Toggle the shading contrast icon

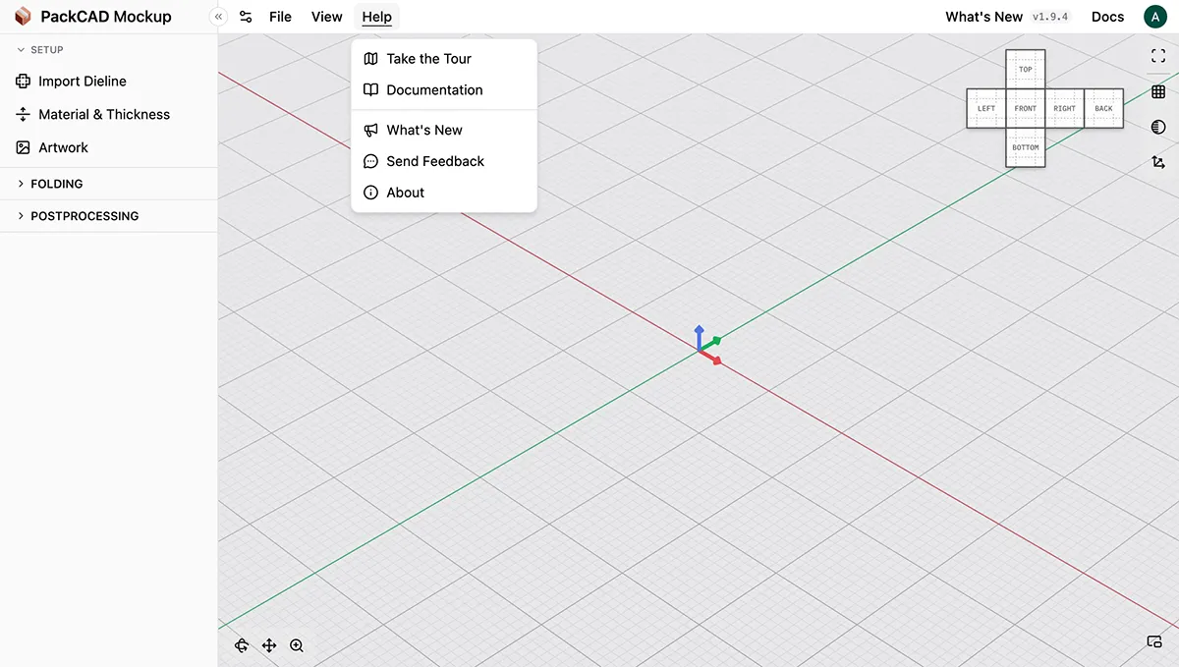click(1158, 127)
